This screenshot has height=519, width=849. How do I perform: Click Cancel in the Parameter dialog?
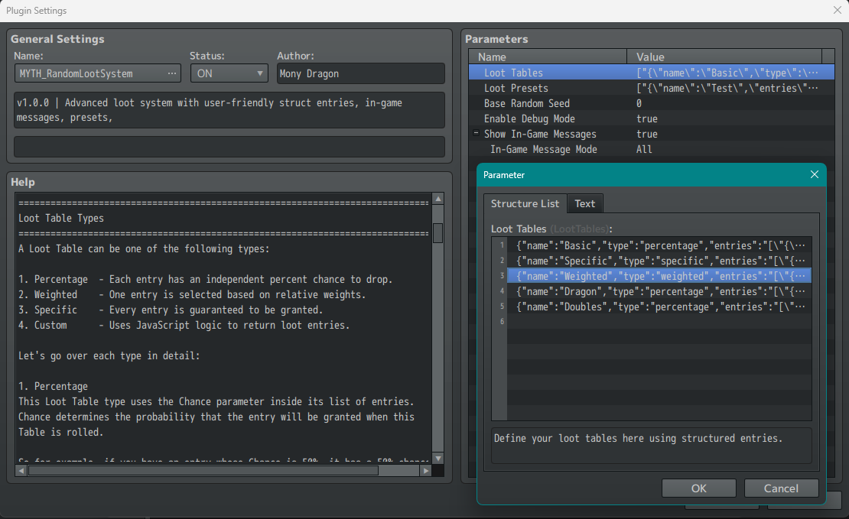click(x=781, y=488)
